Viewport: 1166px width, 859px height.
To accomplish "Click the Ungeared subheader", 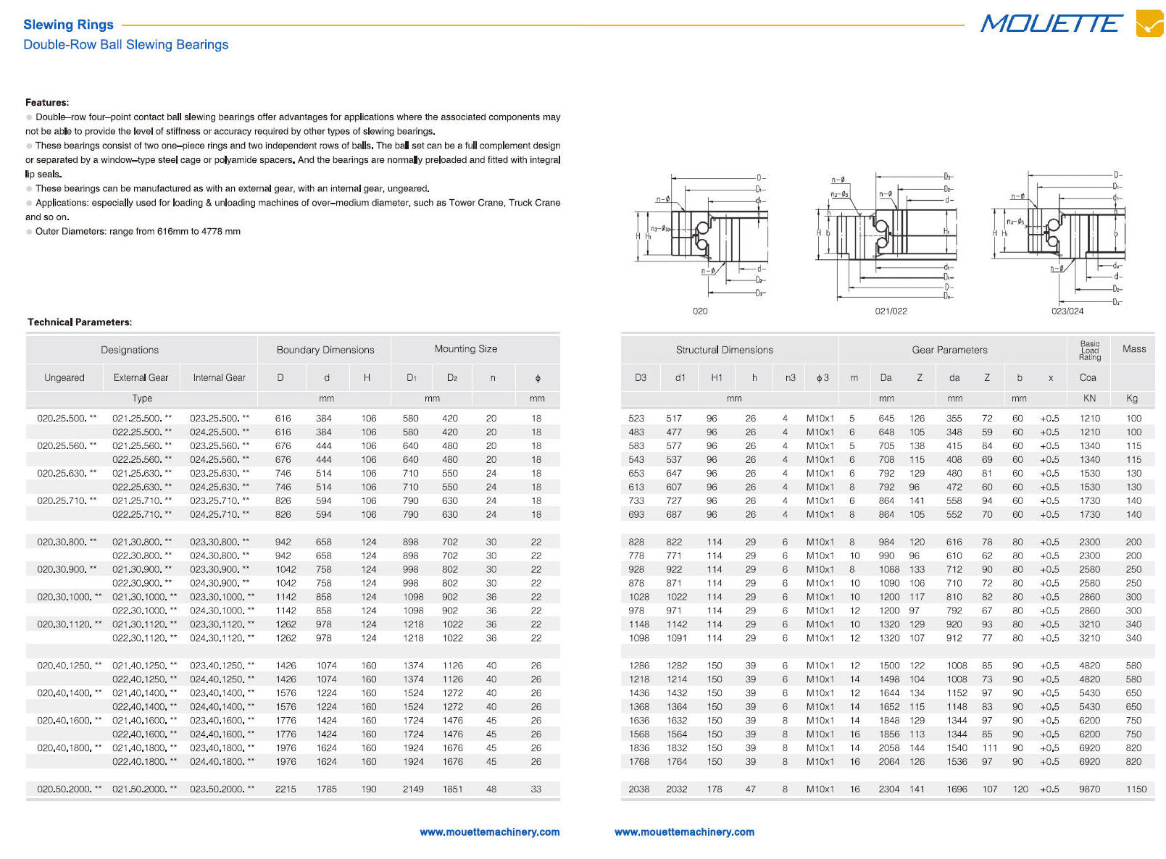I will tap(64, 378).
